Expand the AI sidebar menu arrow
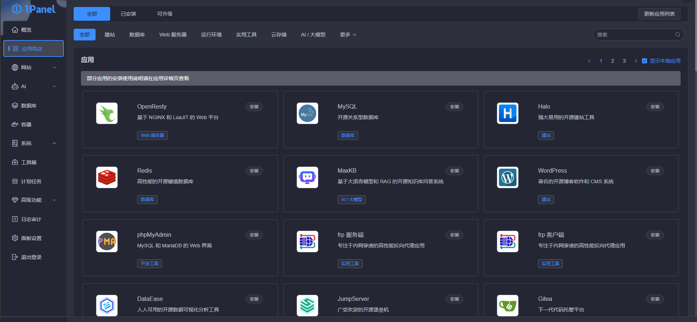Image resolution: width=697 pixels, height=322 pixels. tap(54, 86)
